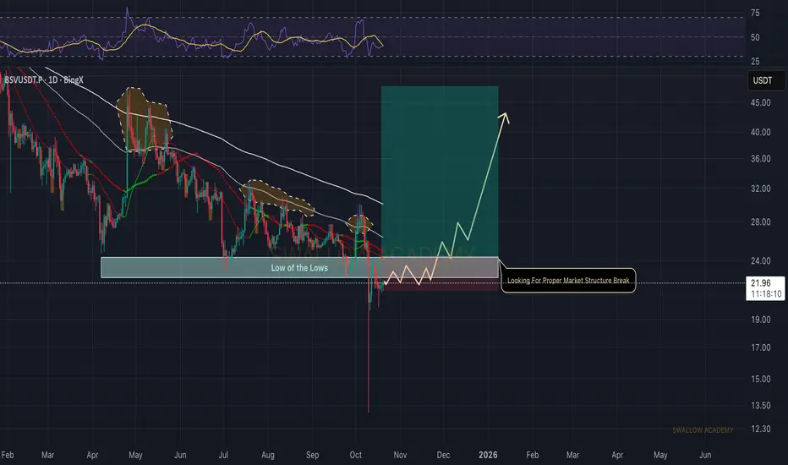Select the Low of the Lows zone label
Image resolution: width=788 pixels, height=465 pixels.
point(299,268)
